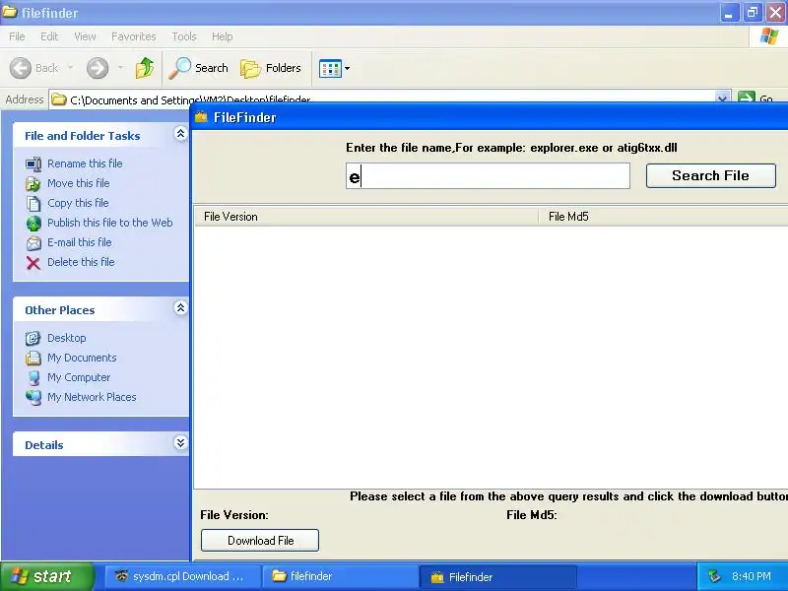Open the Help menu
This screenshot has width=788, height=591.
(x=222, y=36)
